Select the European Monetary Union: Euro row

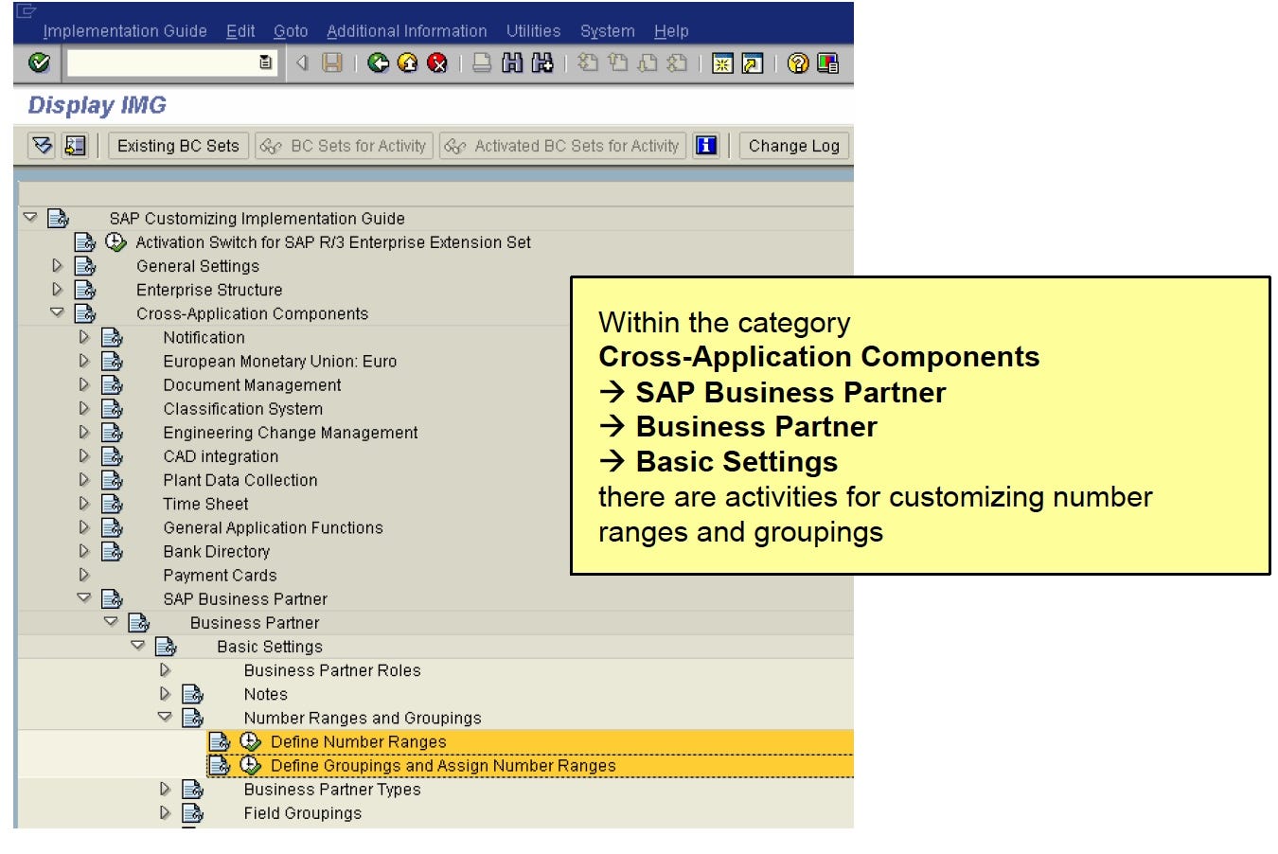279,361
